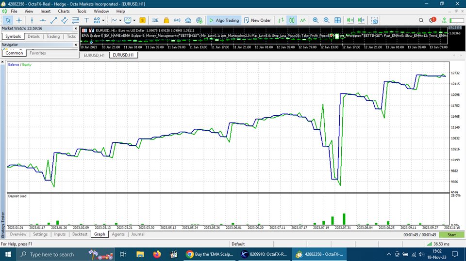Open Strategy Tester Overview tab

[x=18, y=234]
